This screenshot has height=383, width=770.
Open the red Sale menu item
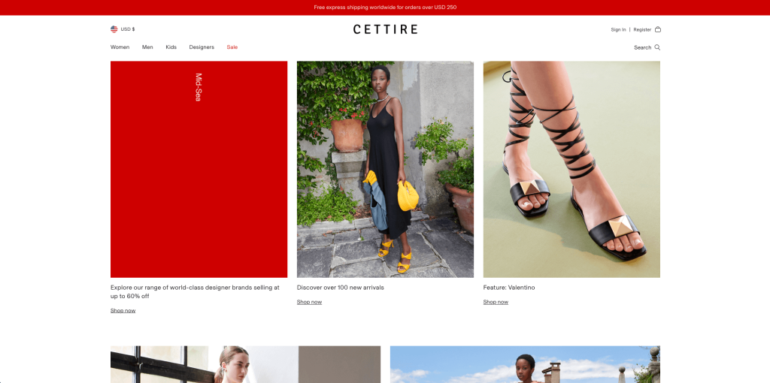[232, 47]
